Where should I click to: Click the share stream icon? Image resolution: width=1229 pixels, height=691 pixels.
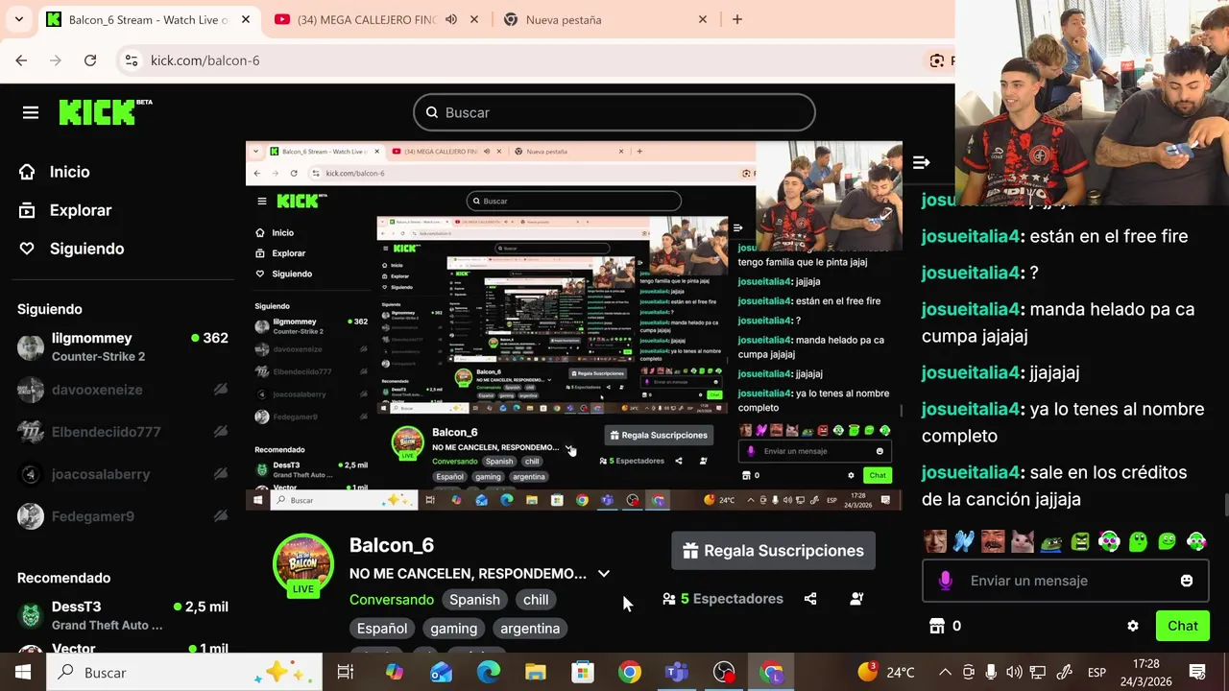tap(810, 599)
